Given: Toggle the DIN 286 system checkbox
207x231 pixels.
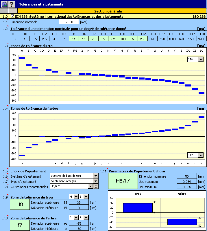Looking at the screenshot, I should click(13, 16).
